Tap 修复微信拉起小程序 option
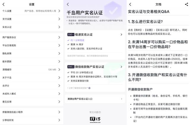This screenshot has width=190, height=125. 31,112
